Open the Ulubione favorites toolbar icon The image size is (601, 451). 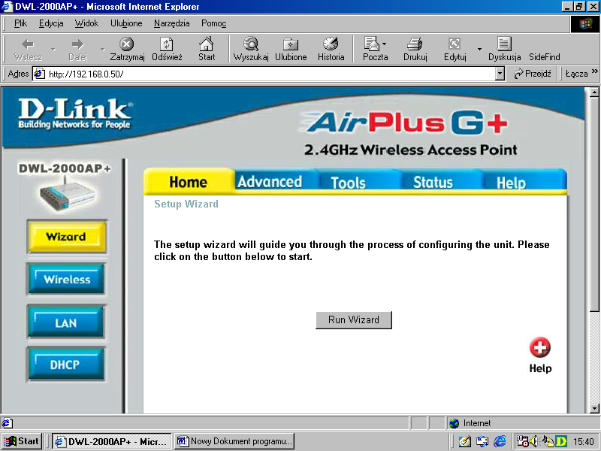tap(291, 44)
